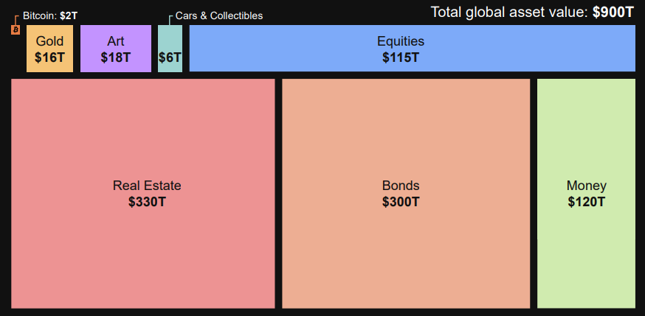
Task: Click the "Bitcoin:" callout label
Action: [40, 15]
